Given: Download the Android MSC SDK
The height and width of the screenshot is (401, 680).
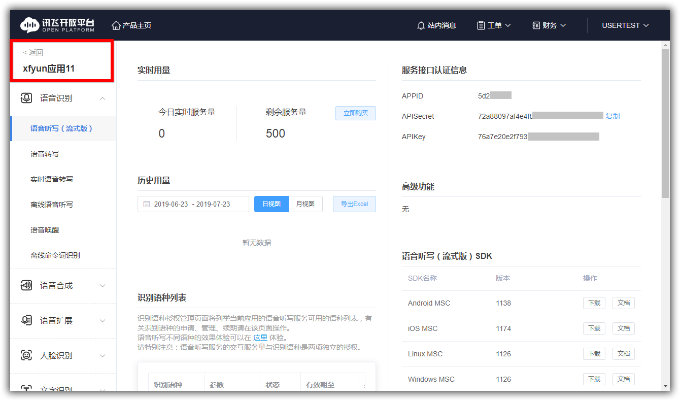Looking at the screenshot, I should [x=594, y=303].
